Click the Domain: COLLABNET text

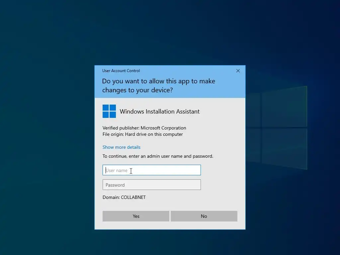(x=124, y=197)
